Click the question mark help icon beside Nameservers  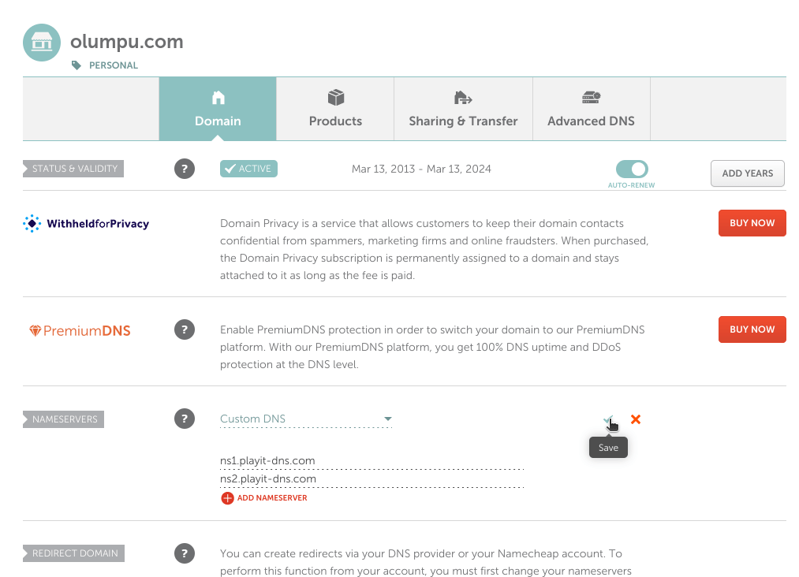[185, 419]
